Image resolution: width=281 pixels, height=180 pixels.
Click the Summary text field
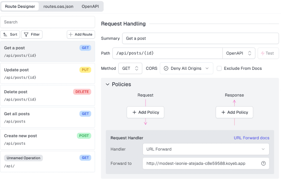[x=200, y=38]
